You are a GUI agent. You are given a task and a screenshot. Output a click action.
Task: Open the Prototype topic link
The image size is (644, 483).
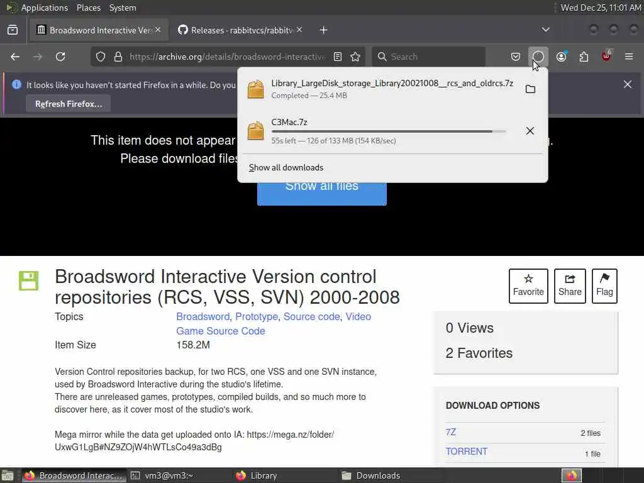click(x=257, y=317)
